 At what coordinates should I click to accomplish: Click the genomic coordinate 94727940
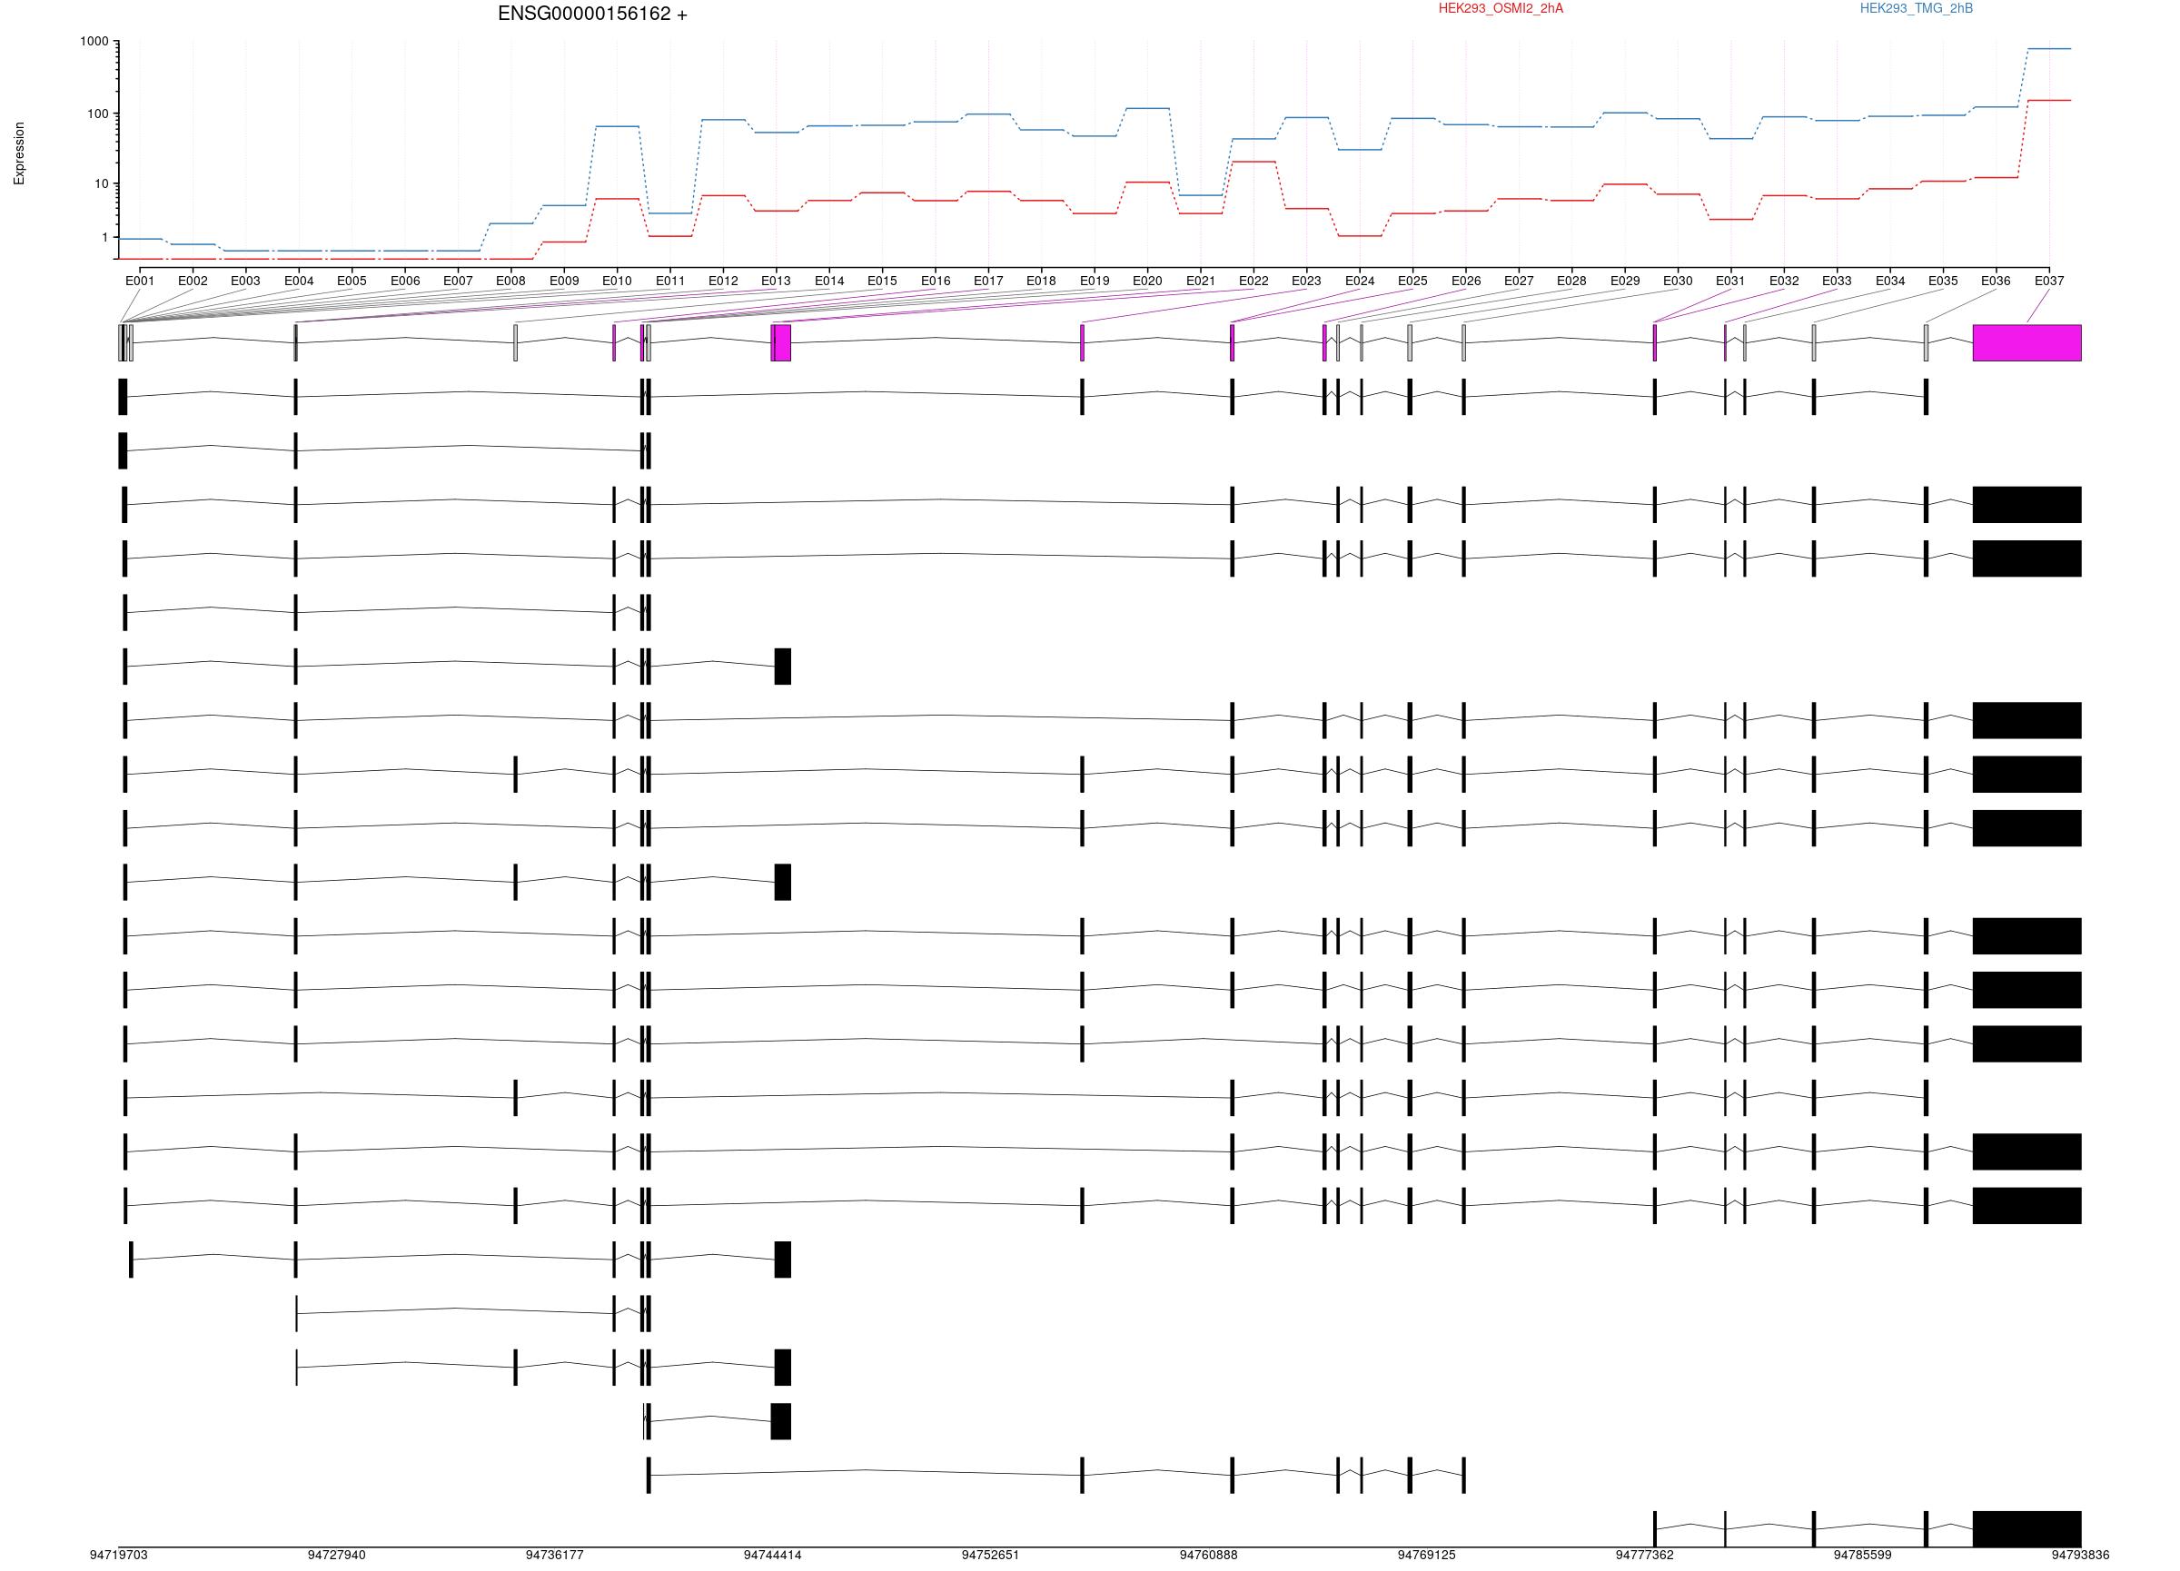click(x=336, y=1555)
